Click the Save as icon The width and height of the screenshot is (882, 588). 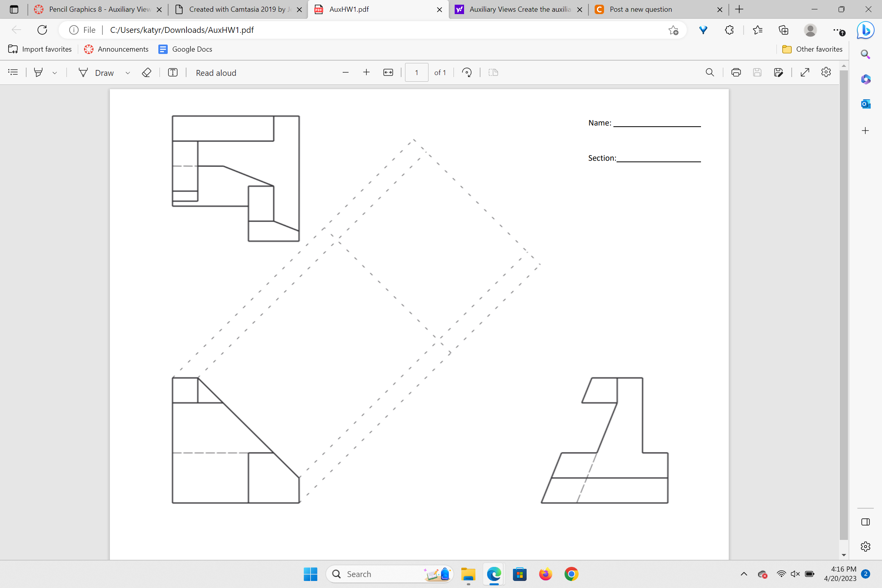[x=778, y=73]
